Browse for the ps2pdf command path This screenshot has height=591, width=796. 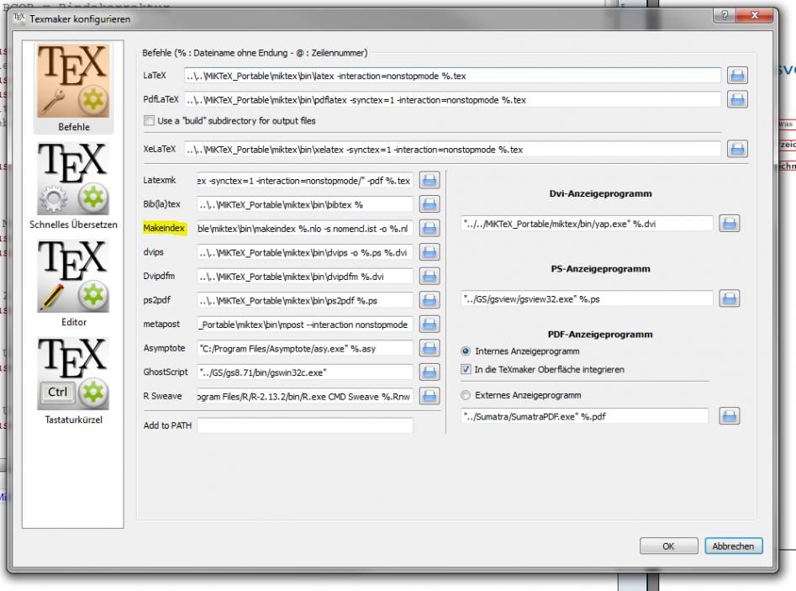pos(430,300)
